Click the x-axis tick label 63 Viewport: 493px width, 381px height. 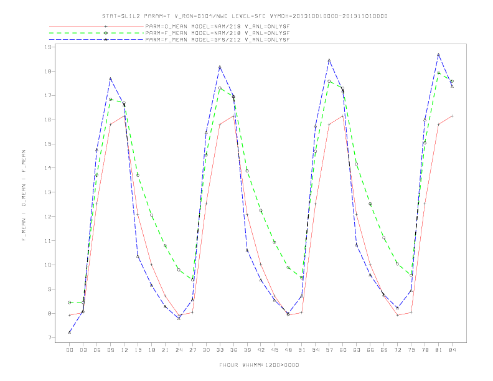pyautogui.click(x=357, y=350)
